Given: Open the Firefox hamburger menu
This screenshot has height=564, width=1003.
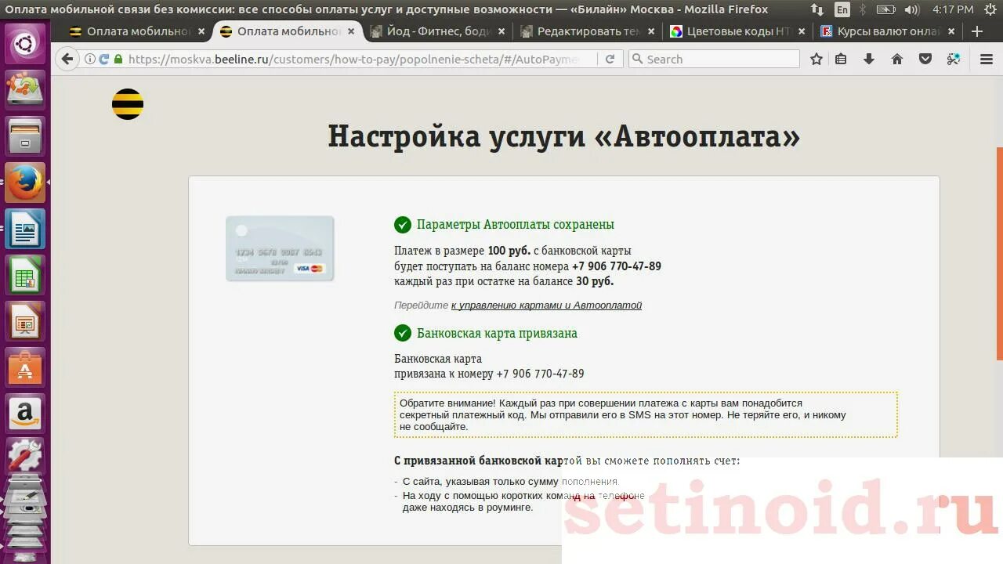Looking at the screenshot, I should coord(987,59).
